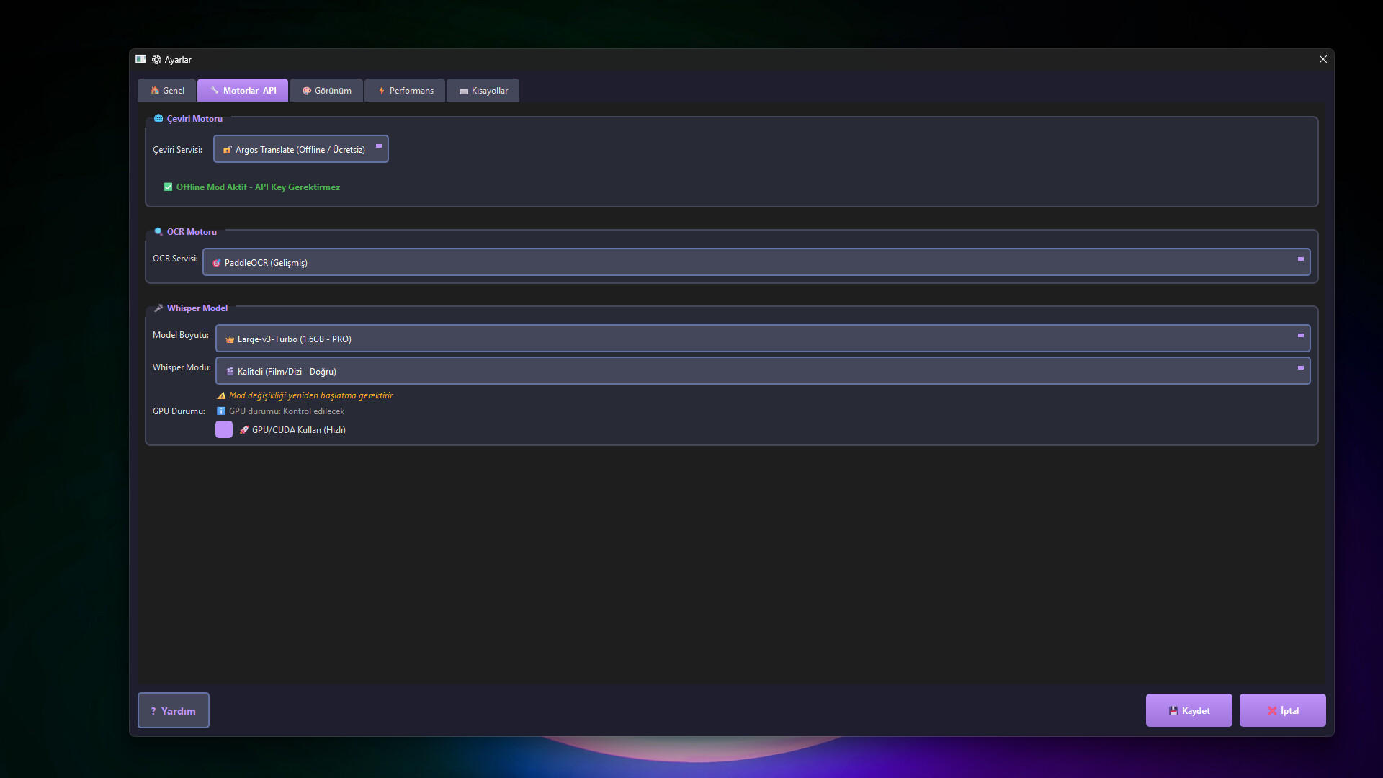
Task: Click the green Offline Mod Aktif checkmark
Action: (x=168, y=187)
